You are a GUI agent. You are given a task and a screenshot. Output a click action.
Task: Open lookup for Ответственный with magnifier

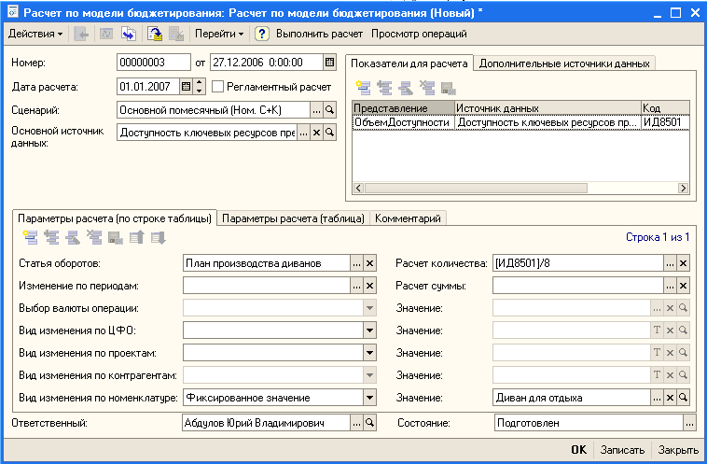click(x=369, y=423)
